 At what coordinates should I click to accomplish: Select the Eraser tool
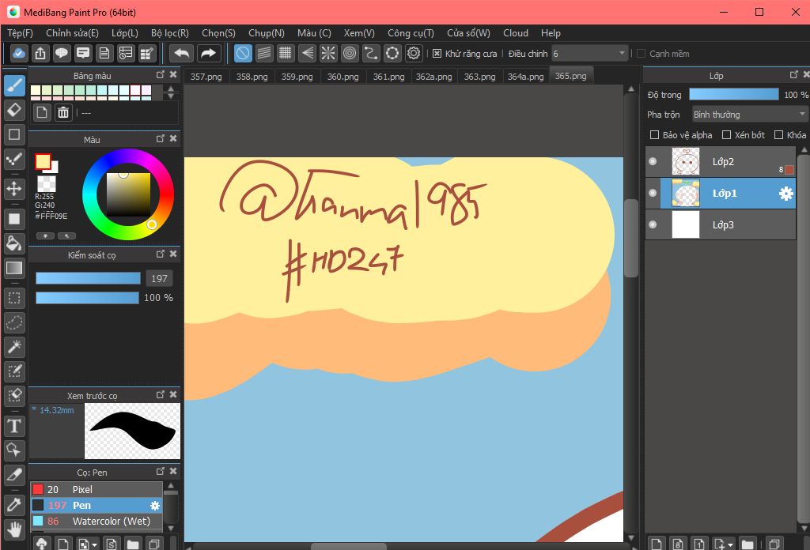[14, 110]
